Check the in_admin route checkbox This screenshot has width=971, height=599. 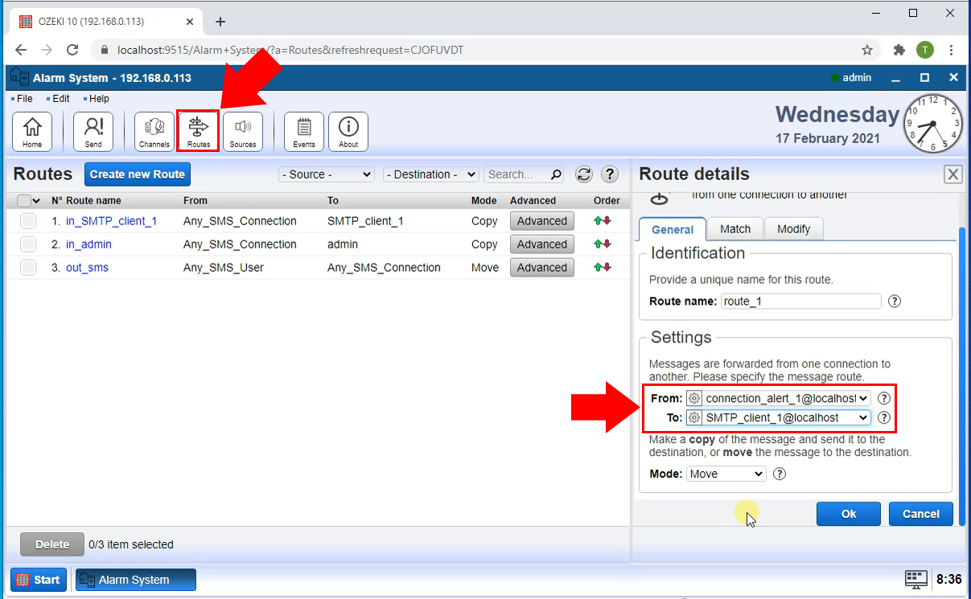coord(28,244)
